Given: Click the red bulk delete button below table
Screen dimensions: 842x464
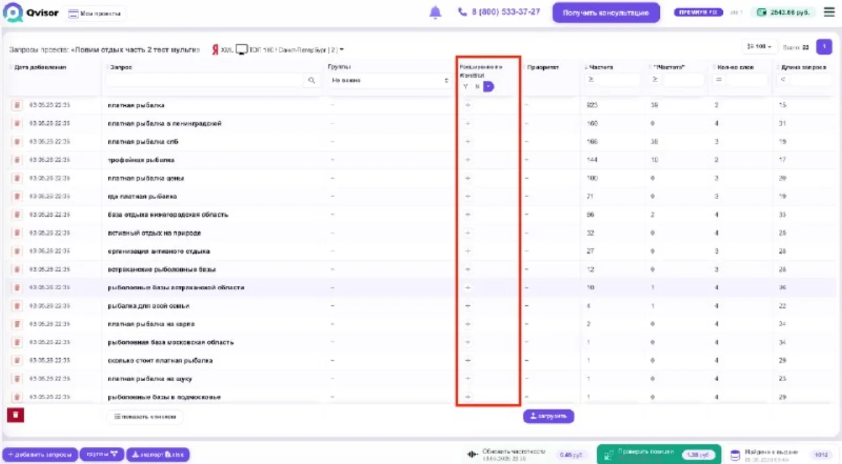Looking at the screenshot, I should tap(15, 415).
